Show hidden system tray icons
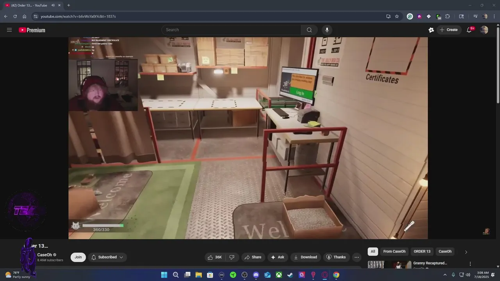500x281 pixels. (x=445, y=275)
